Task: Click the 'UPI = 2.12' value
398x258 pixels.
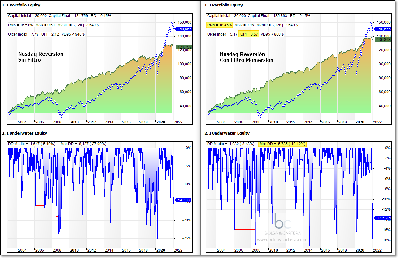Action: pos(51,34)
